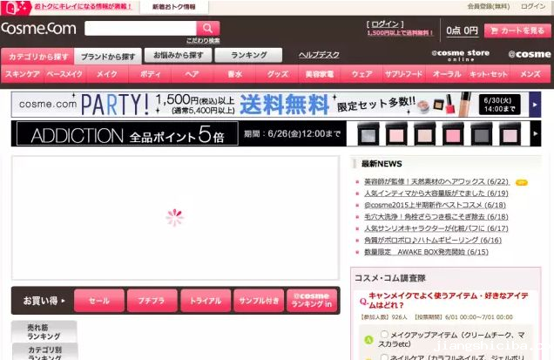Click the pink Q icon at top-left
The width and height of the screenshot is (554, 360).
[16, 8]
